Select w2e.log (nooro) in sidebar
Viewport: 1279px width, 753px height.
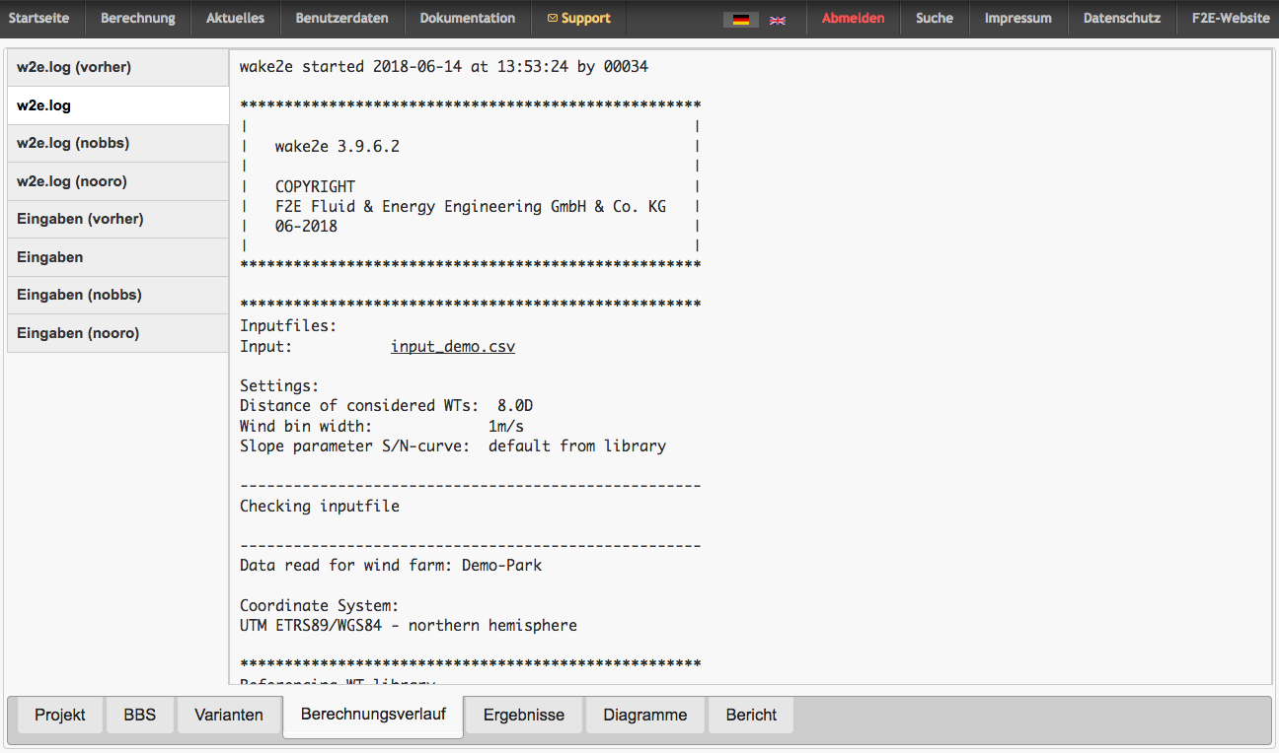click(x=72, y=181)
